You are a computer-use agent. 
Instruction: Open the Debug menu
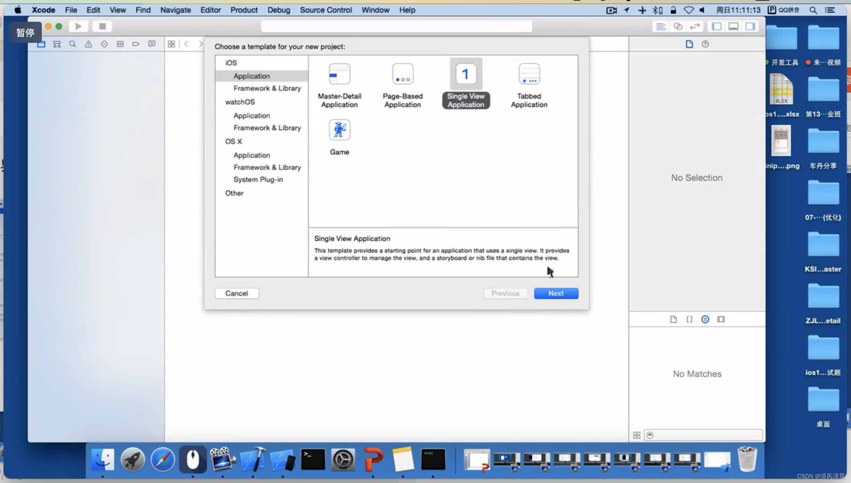pyautogui.click(x=279, y=10)
